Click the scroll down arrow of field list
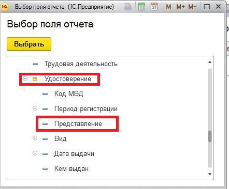The image size is (229, 189). [x=210, y=174]
